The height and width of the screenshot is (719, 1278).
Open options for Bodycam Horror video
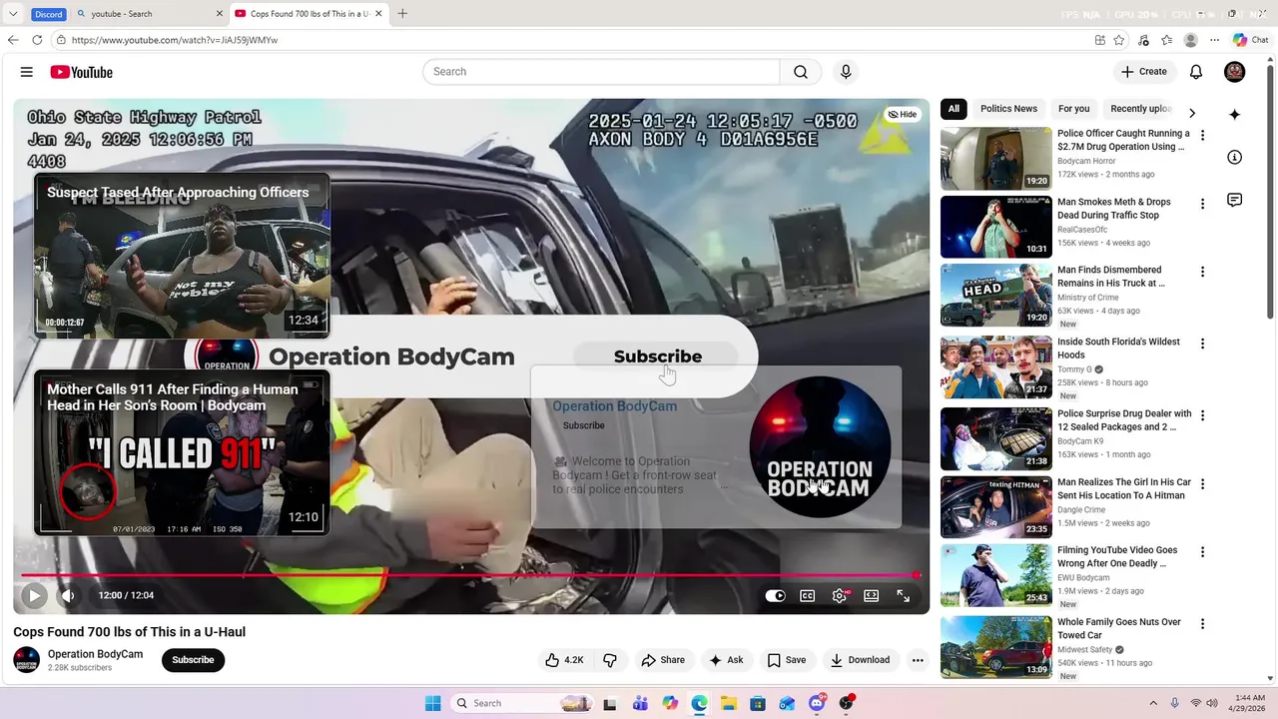[1202, 135]
